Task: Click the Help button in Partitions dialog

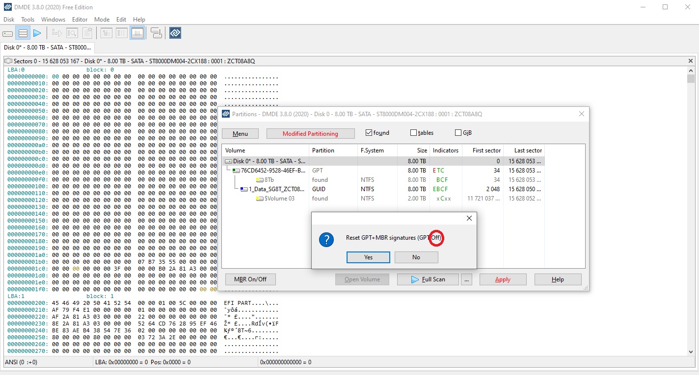Action: (x=558, y=279)
